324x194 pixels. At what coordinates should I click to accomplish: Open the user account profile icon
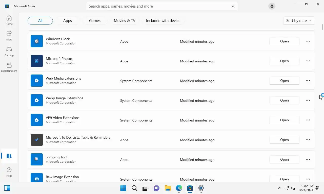coord(272,6)
